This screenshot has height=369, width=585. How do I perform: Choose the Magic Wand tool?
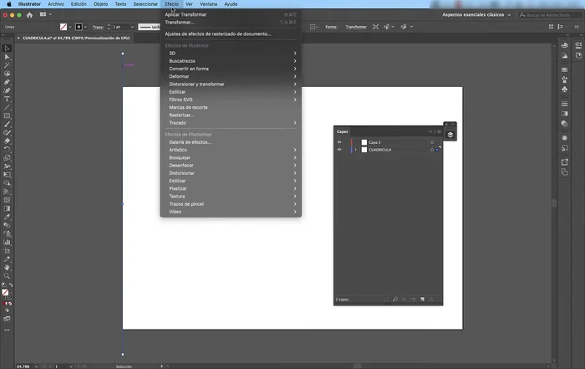click(7, 65)
